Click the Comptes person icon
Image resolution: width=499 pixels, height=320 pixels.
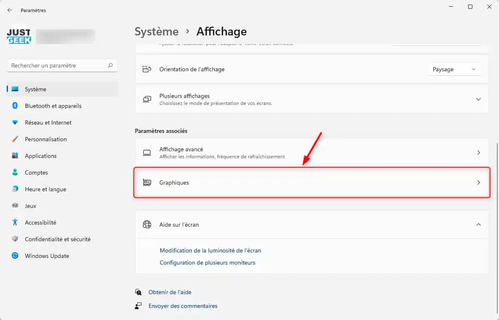[x=15, y=172]
